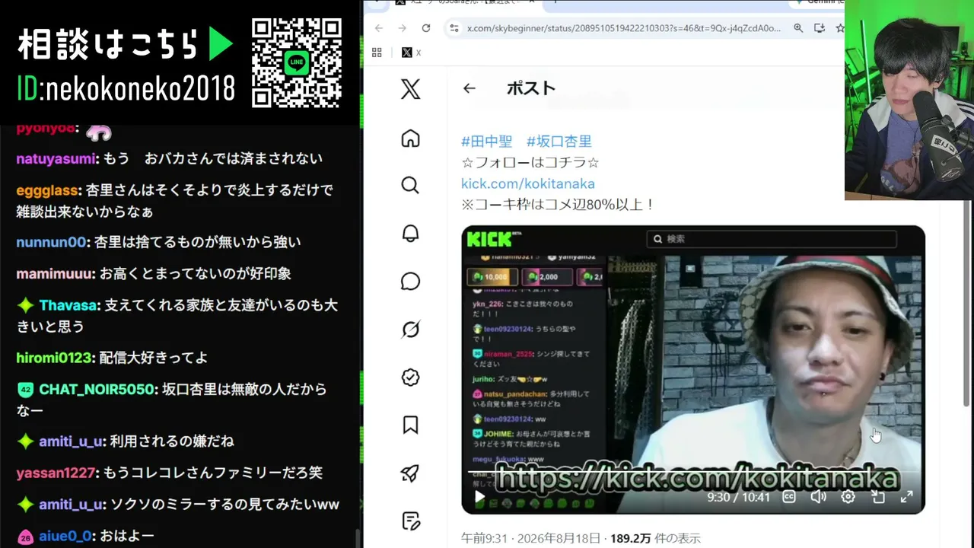Click username yassan1227 in chat
Image resolution: width=974 pixels, height=548 pixels.
(x=57, y=473)
